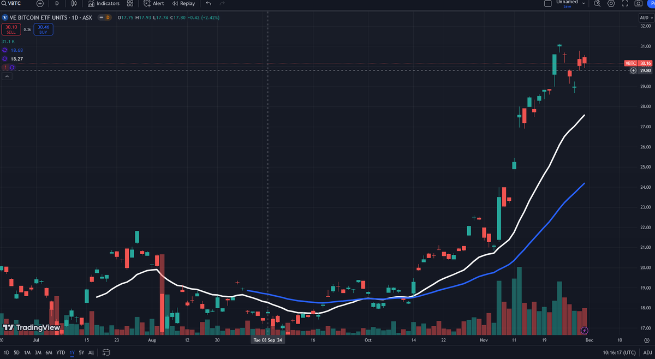The image size is (655, 359).
Task: Open the candlestick chart style menu
Action: pyautogui.click(x=74, y=3)
